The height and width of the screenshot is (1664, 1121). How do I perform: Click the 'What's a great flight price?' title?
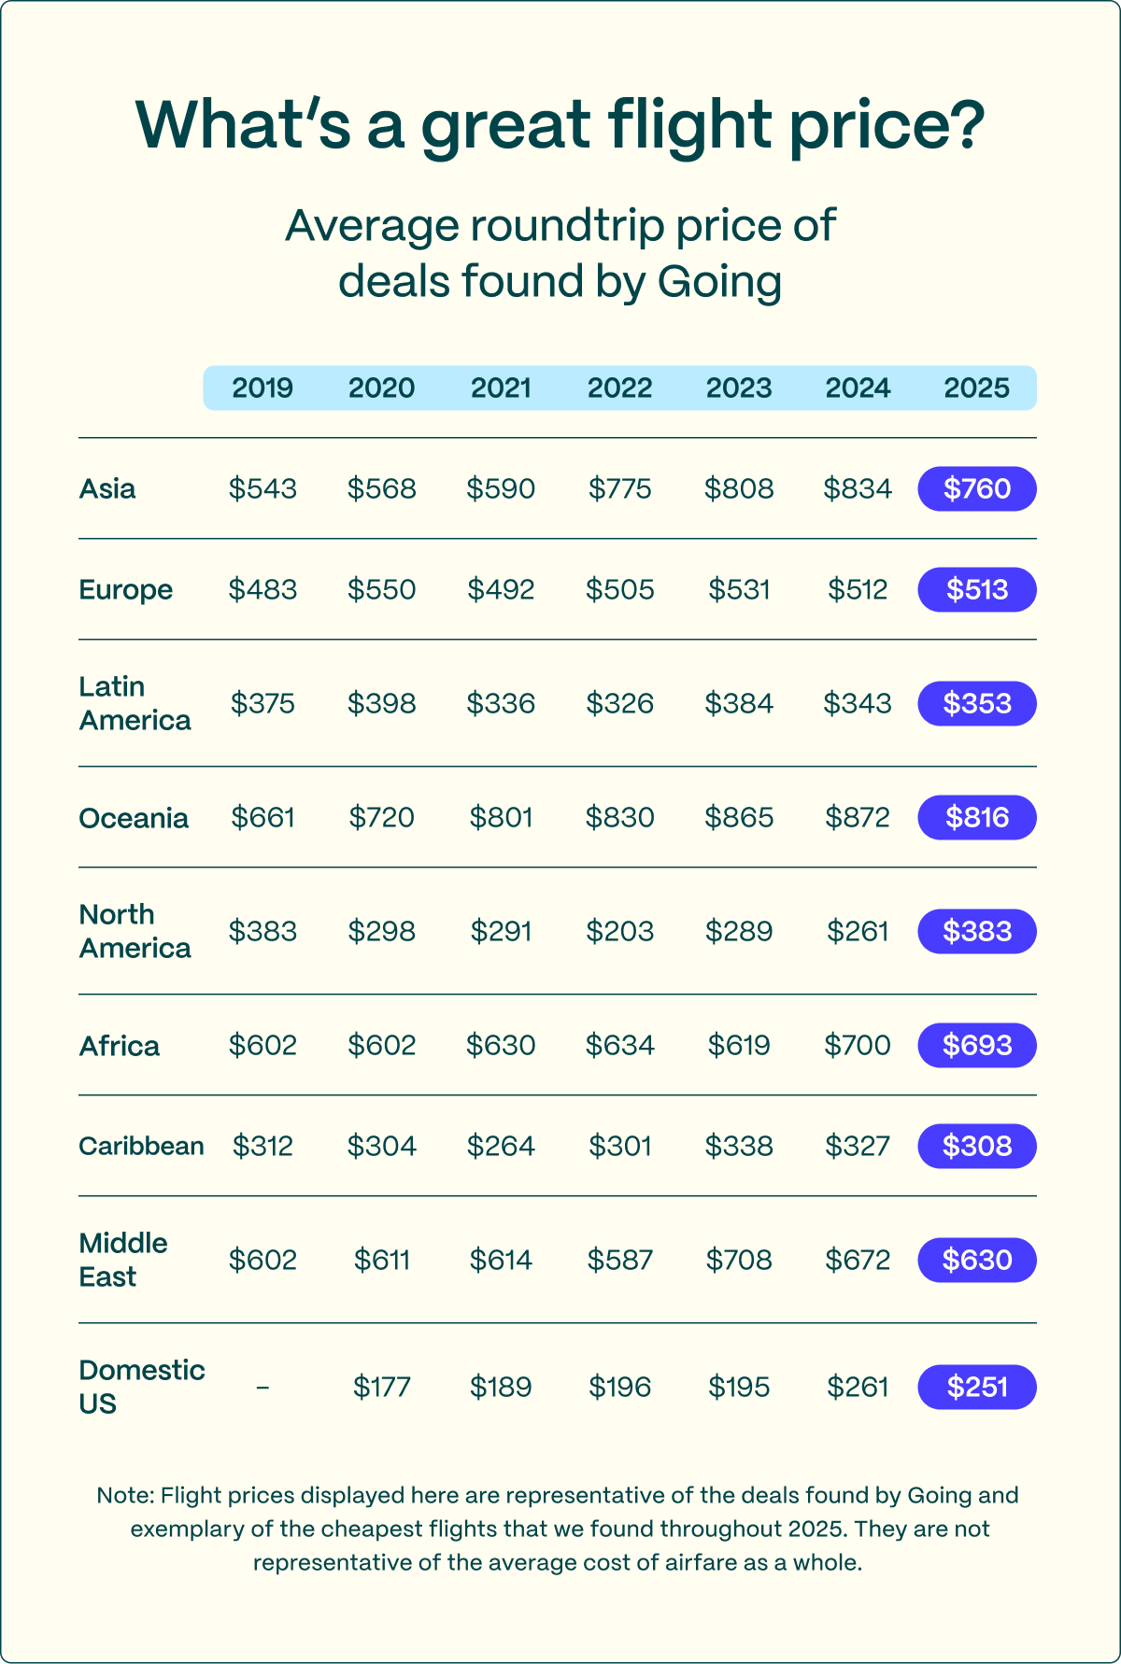(x=560, y=125)
